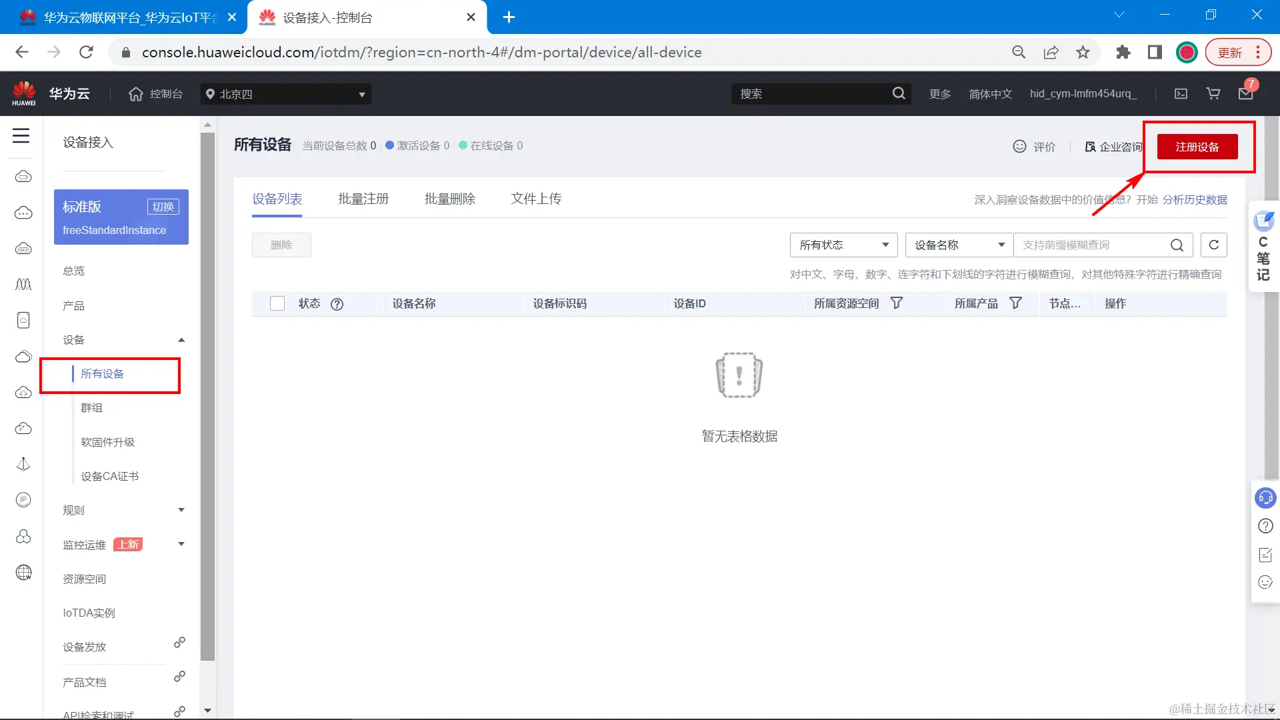Screen dimensions: 1280x720
Task: Switch to the 批量注册 tab
Action: pos(363,198)
